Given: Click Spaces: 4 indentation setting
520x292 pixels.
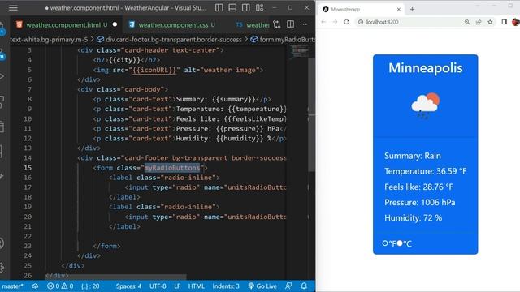Looking at the screenshot, I should coord(128,286).
